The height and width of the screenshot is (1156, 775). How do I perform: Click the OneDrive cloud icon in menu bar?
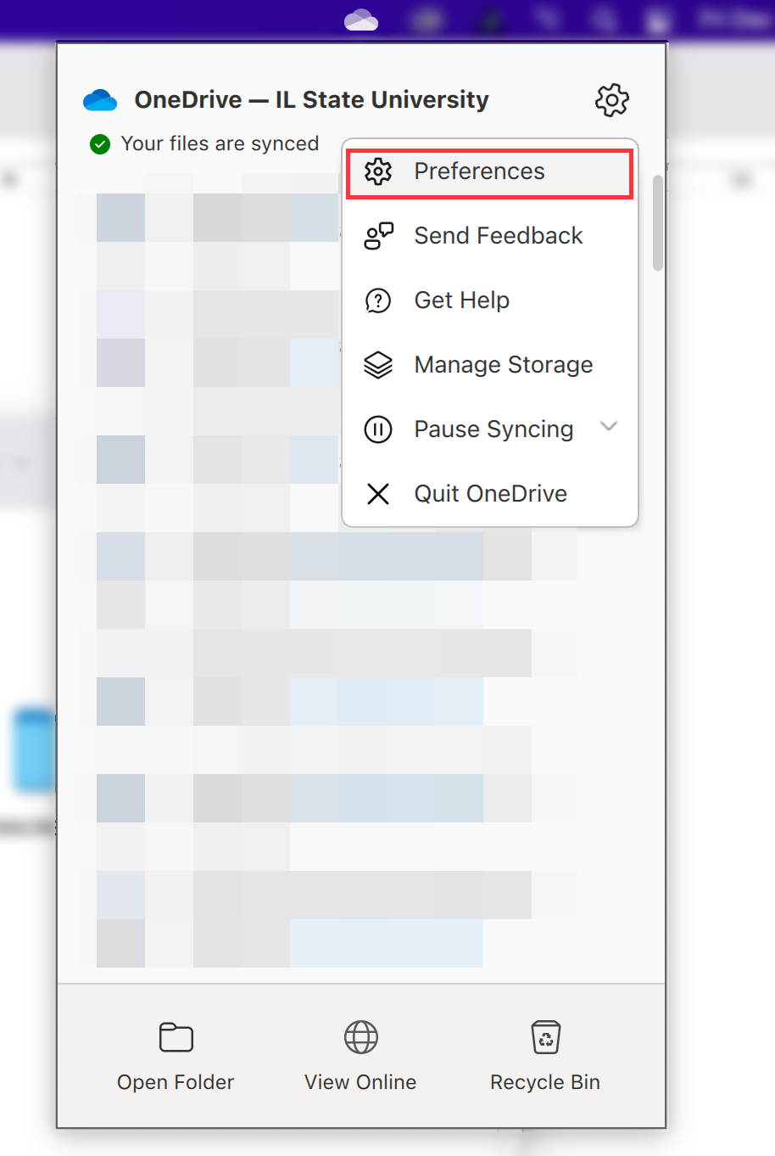click(x=361, y=20)
